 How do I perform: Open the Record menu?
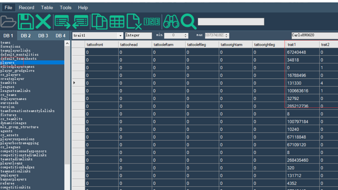(x=26, y=7)
